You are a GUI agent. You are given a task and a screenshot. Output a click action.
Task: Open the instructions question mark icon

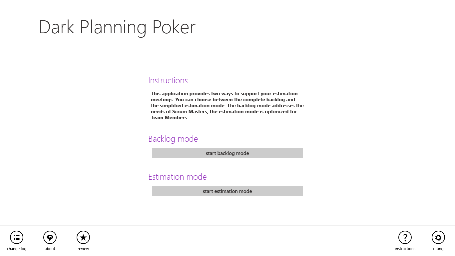click(x=405, y=237)
